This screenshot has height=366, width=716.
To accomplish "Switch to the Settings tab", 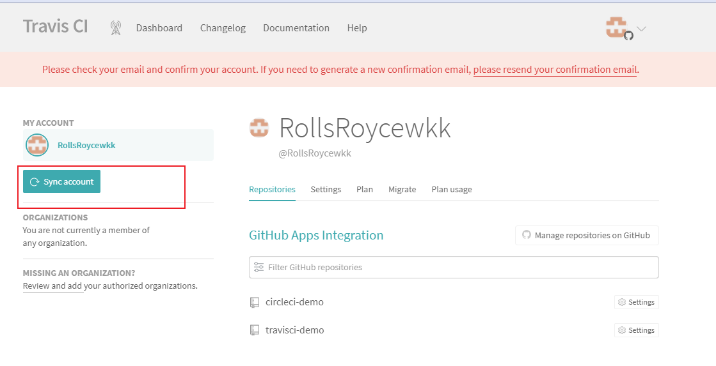I will [326, 190].
